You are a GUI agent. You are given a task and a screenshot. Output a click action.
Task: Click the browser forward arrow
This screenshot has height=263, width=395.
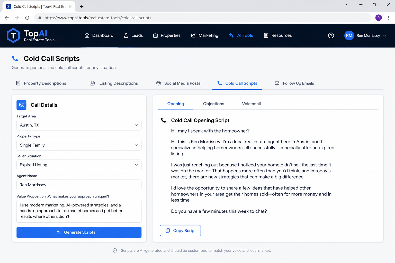coord(17,18)
